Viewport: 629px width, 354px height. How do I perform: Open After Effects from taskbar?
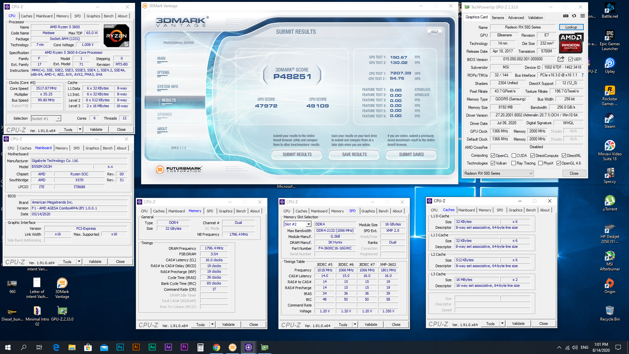click(168, 347)
